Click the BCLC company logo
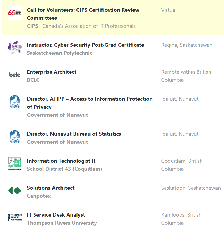This screenshot has width=224, height=238. pyautogui.click(x=15, y=75)
